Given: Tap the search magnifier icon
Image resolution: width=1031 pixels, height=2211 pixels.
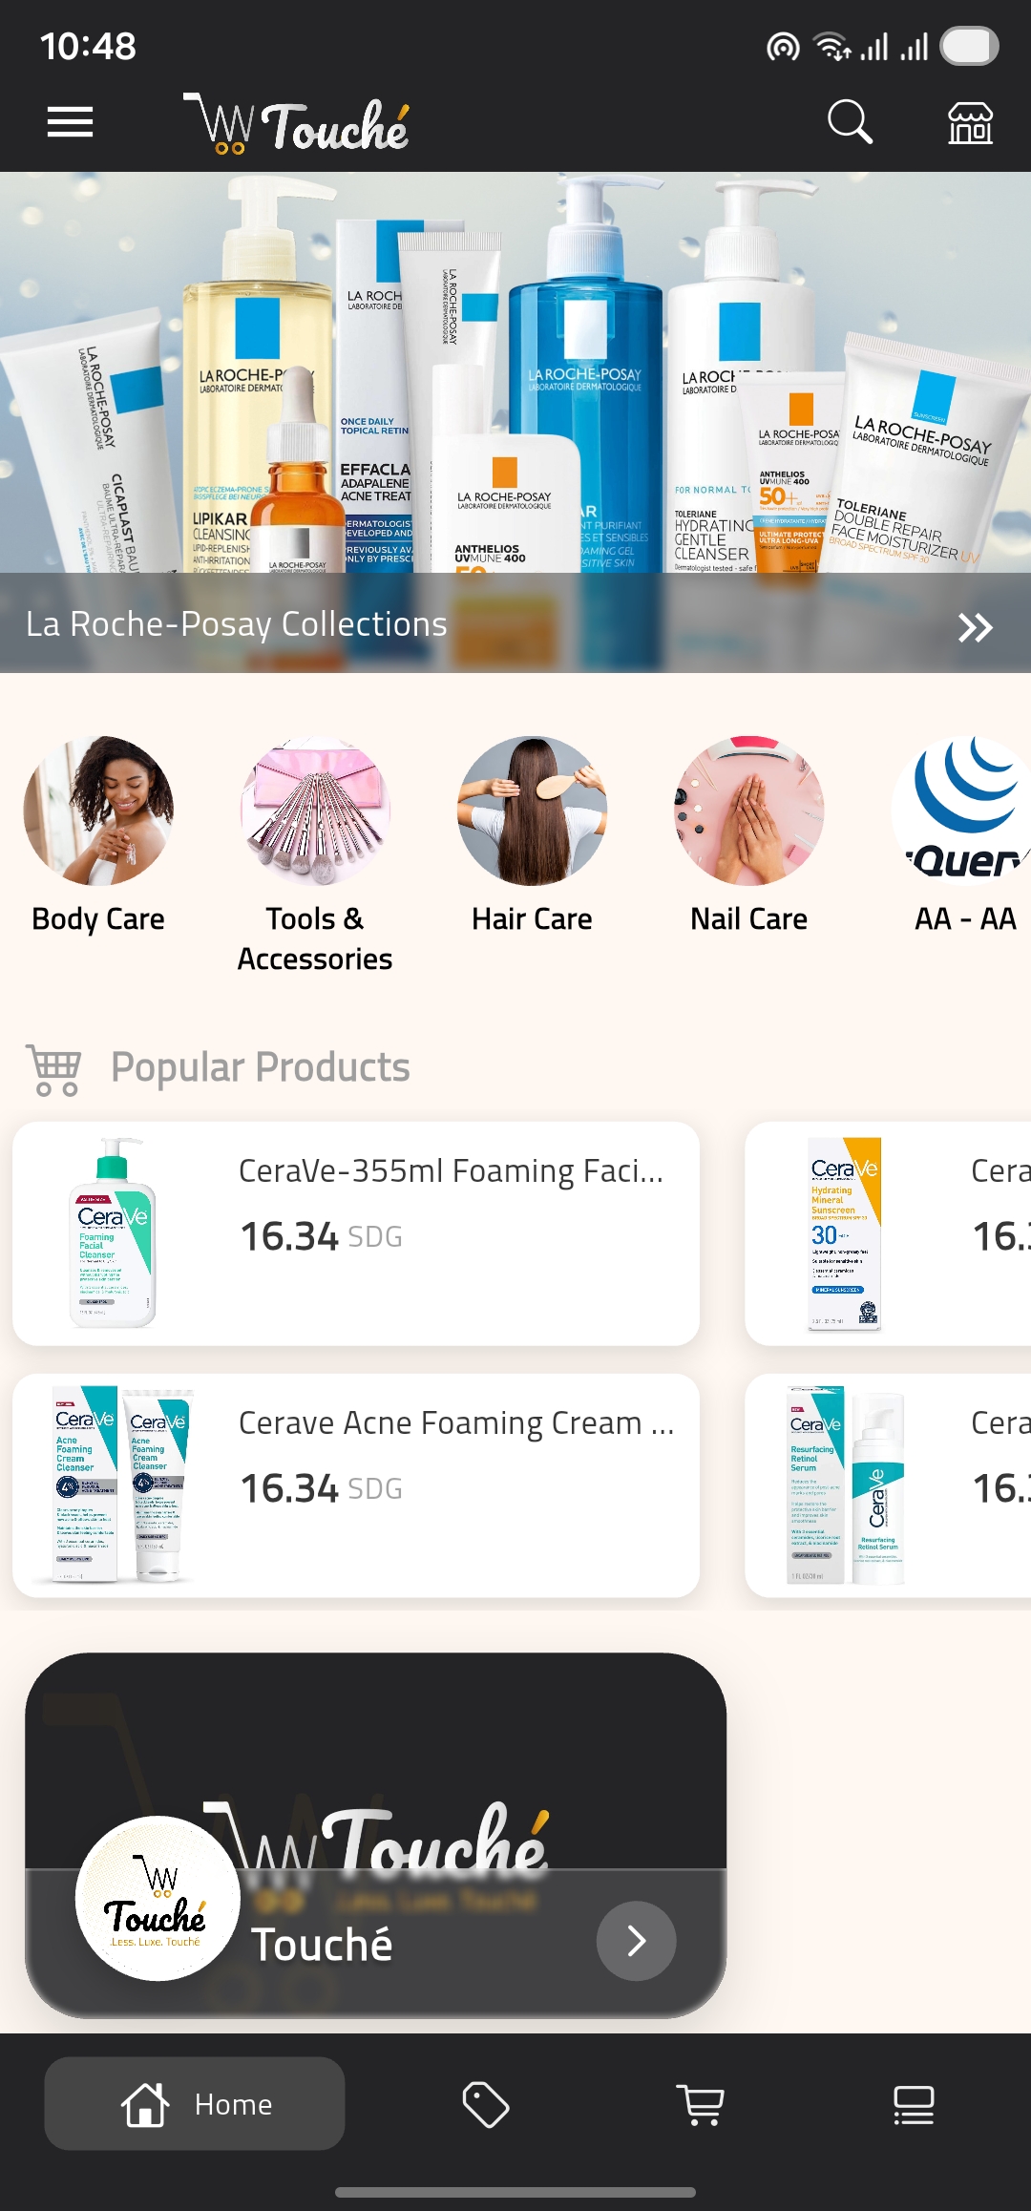Looking at the screenshot, I should click(x=850, y=122).
